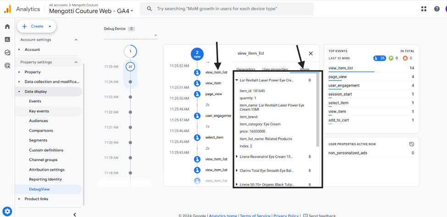The height and width of the screenshot is (217, 447).
Task: Open Attribution settings in the sidebar
Action: click(x=47, y=170)
